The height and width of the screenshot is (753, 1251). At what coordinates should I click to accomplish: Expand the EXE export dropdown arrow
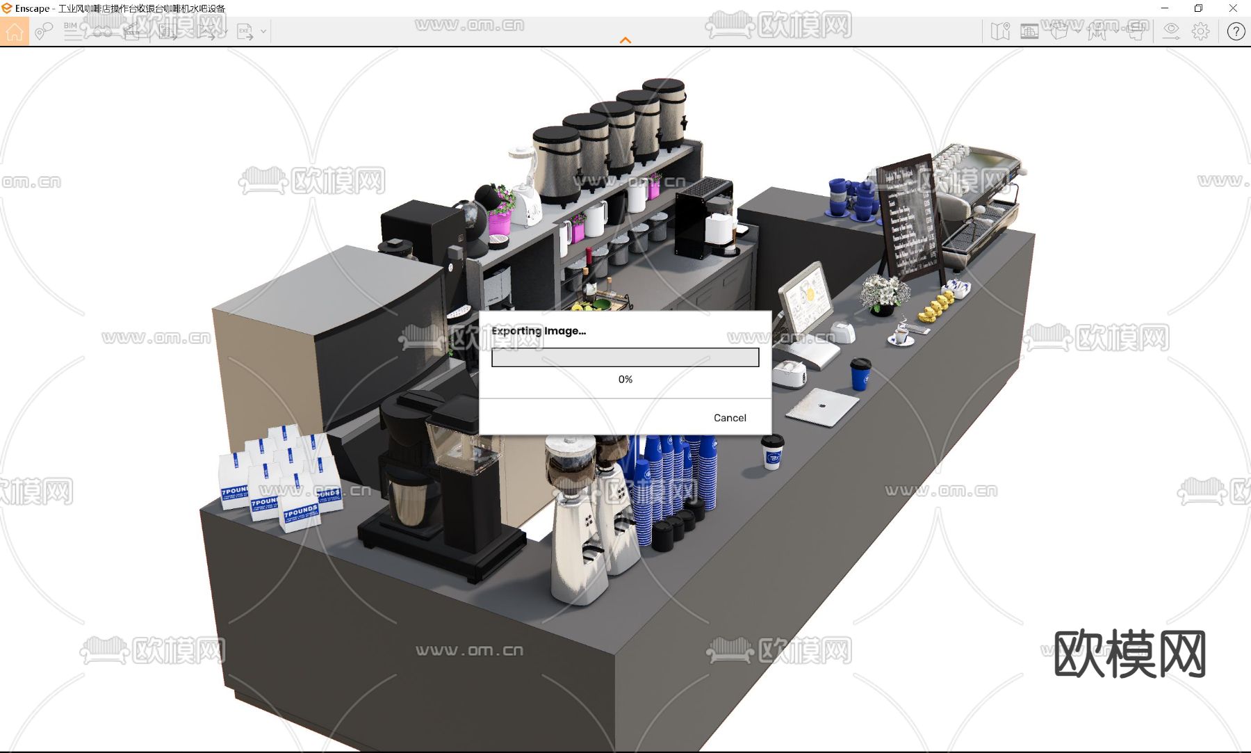tap(263, 32)
